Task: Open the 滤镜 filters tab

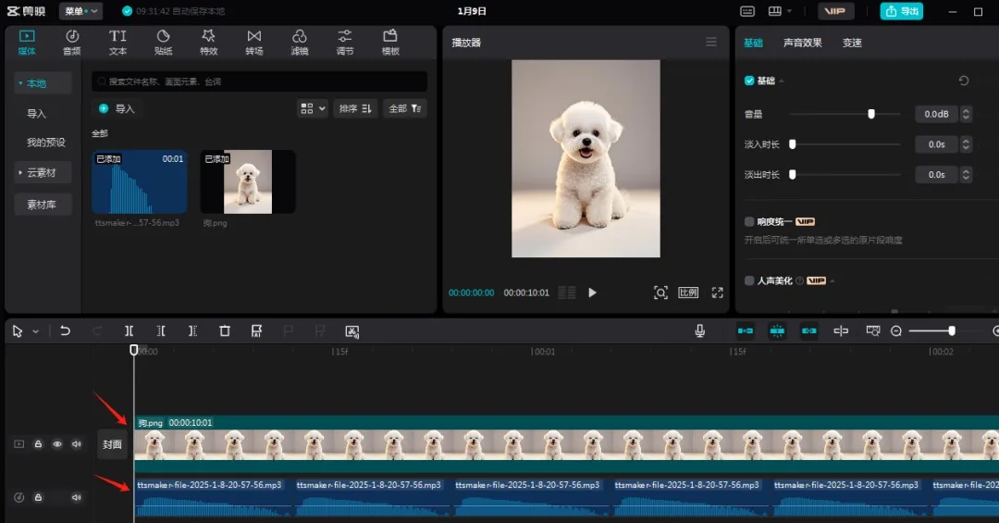Action: pos(300,43)
